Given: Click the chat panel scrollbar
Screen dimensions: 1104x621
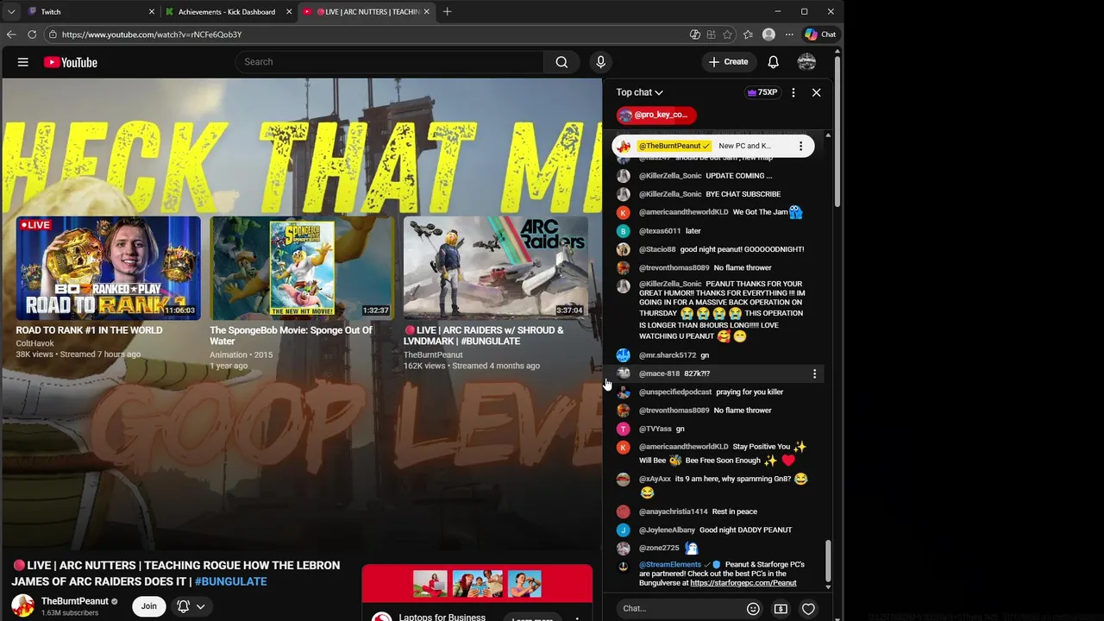Looking at the screenshot, I should 829,561.
